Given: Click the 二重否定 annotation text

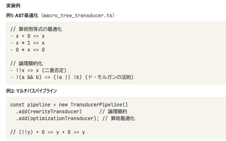Looking at the screenshot, I should tap(54, 70).
